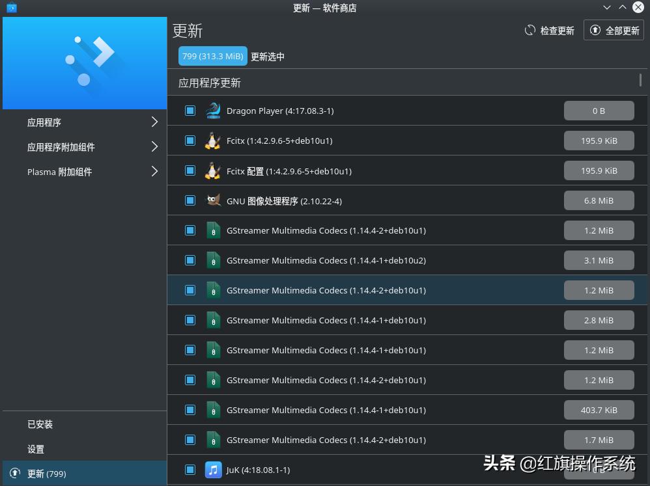Toggle the JuK update checkbox
This screenshot has height=486, width=650.
pos(190,470)
